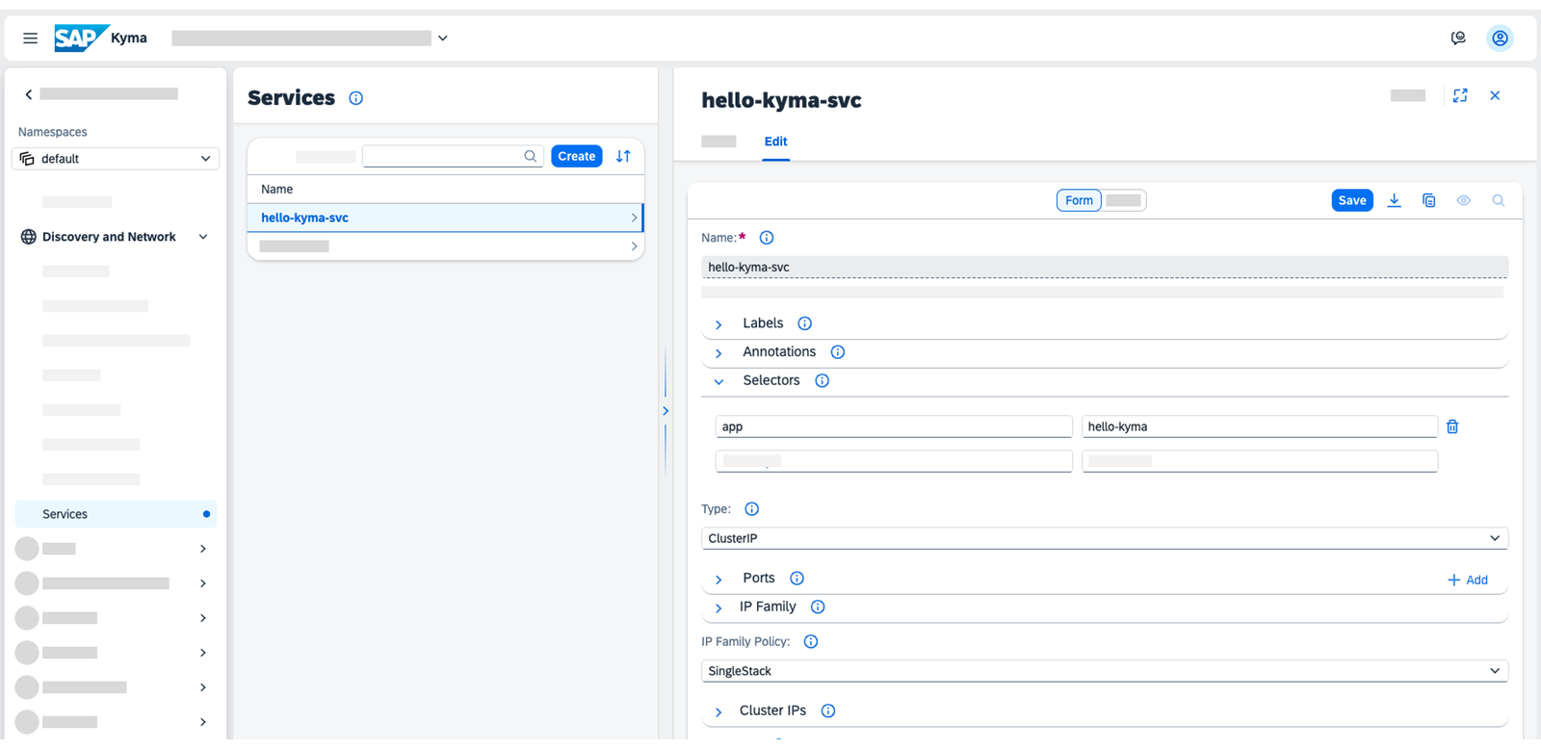Show info tooltip for IP Family
This screenshot has height=749, width=1541.
click(x=818, y=607)
